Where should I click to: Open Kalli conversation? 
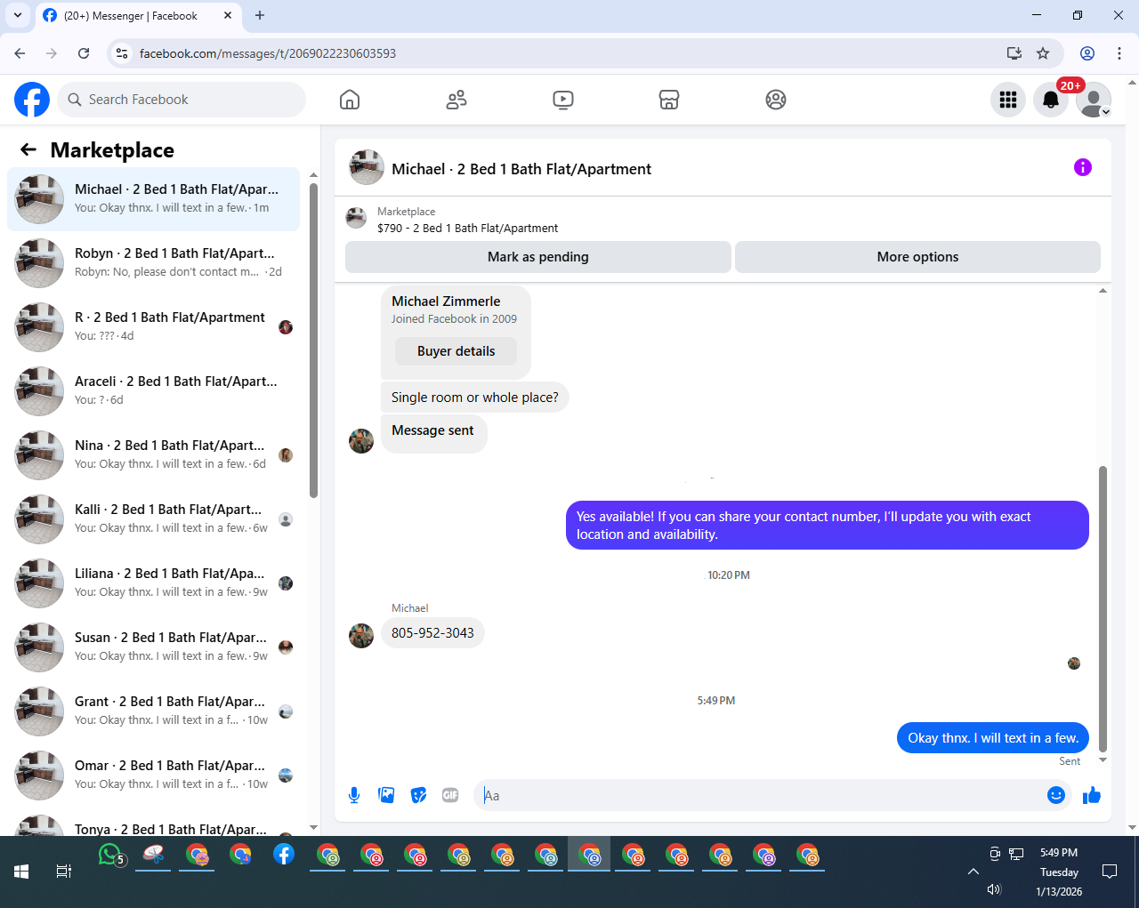click(x=154, y=518)
